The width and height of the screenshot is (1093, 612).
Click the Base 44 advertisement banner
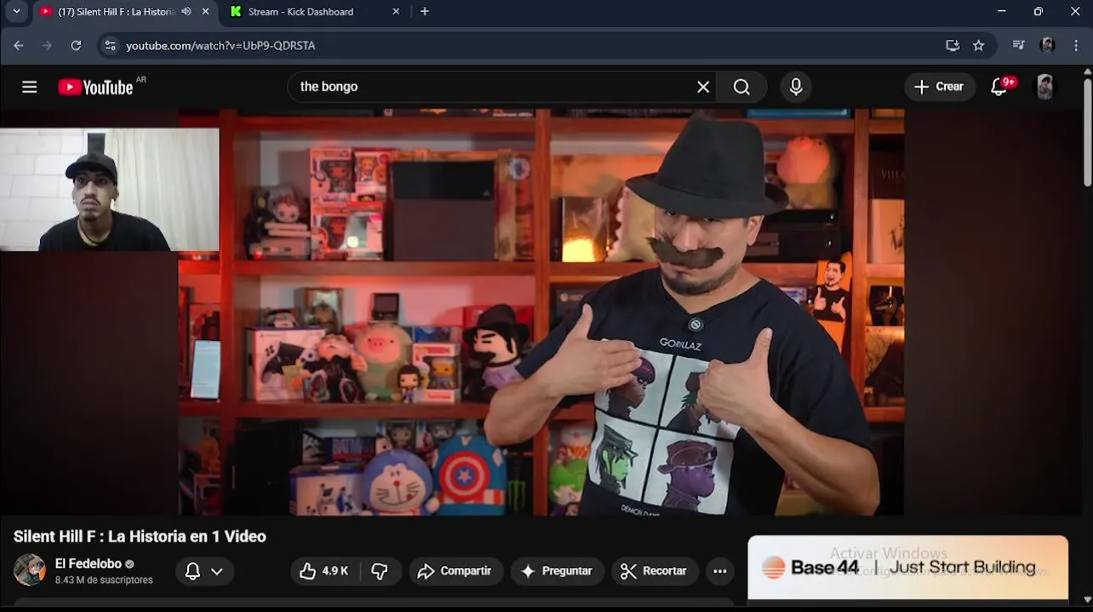coord(907,568)
